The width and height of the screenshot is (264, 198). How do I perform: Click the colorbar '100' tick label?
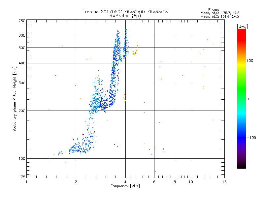click(250, 61)
